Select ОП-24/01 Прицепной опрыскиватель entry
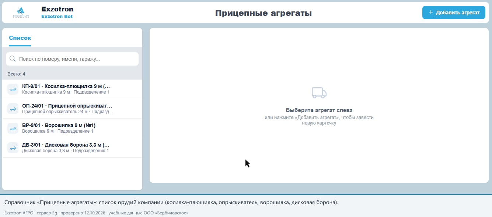 [72, 109]
